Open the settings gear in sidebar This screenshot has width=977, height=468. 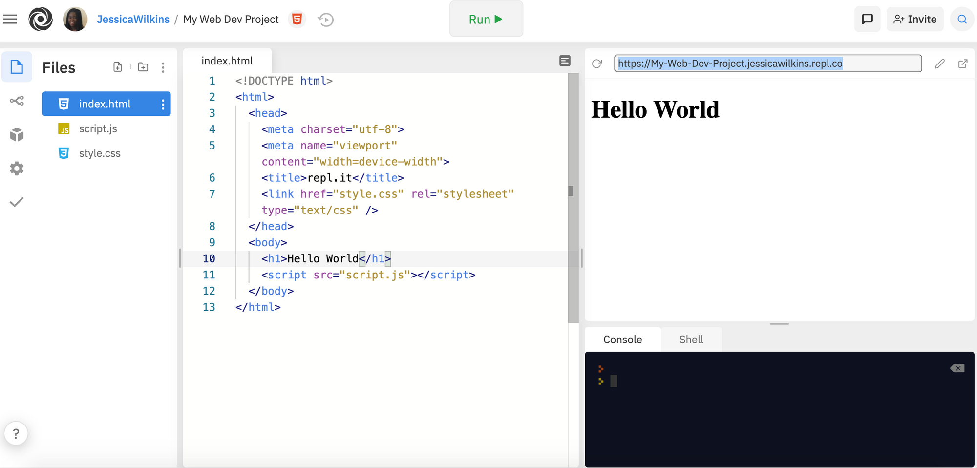[17, 169]
